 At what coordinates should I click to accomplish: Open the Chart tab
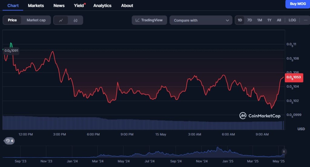pyautogui.click(x=13, y=5)
